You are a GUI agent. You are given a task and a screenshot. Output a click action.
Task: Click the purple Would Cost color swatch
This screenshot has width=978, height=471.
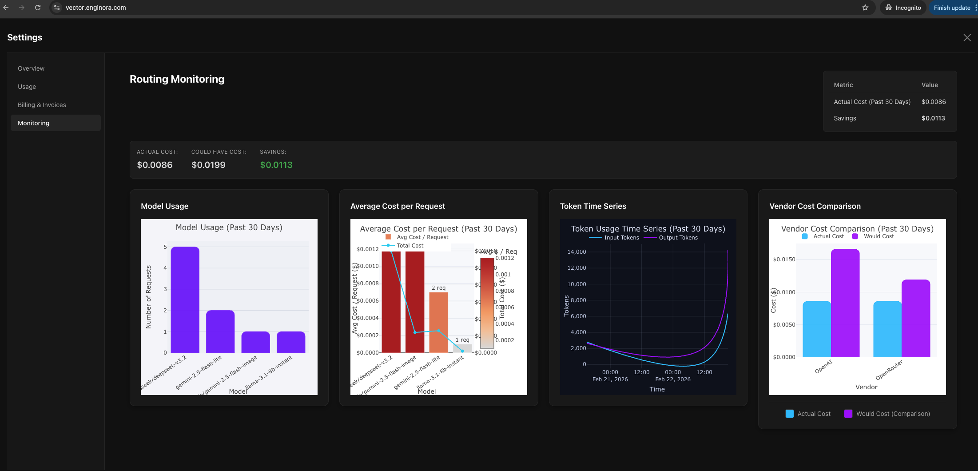click(x=855, y=236)
